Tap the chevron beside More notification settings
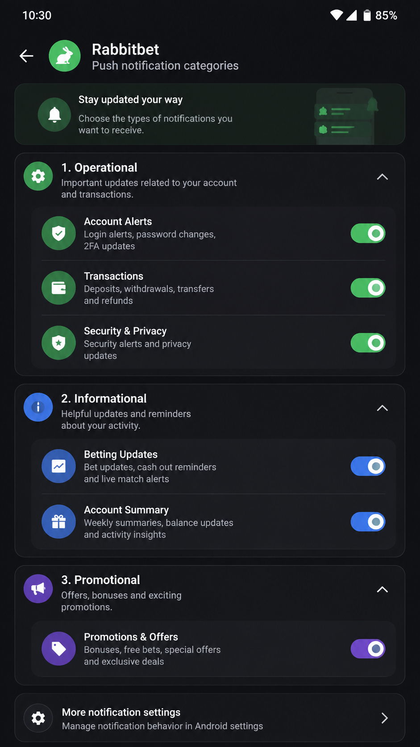 coord(384,718)
